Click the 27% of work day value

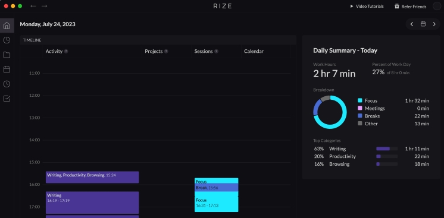[x=379, y=72]
